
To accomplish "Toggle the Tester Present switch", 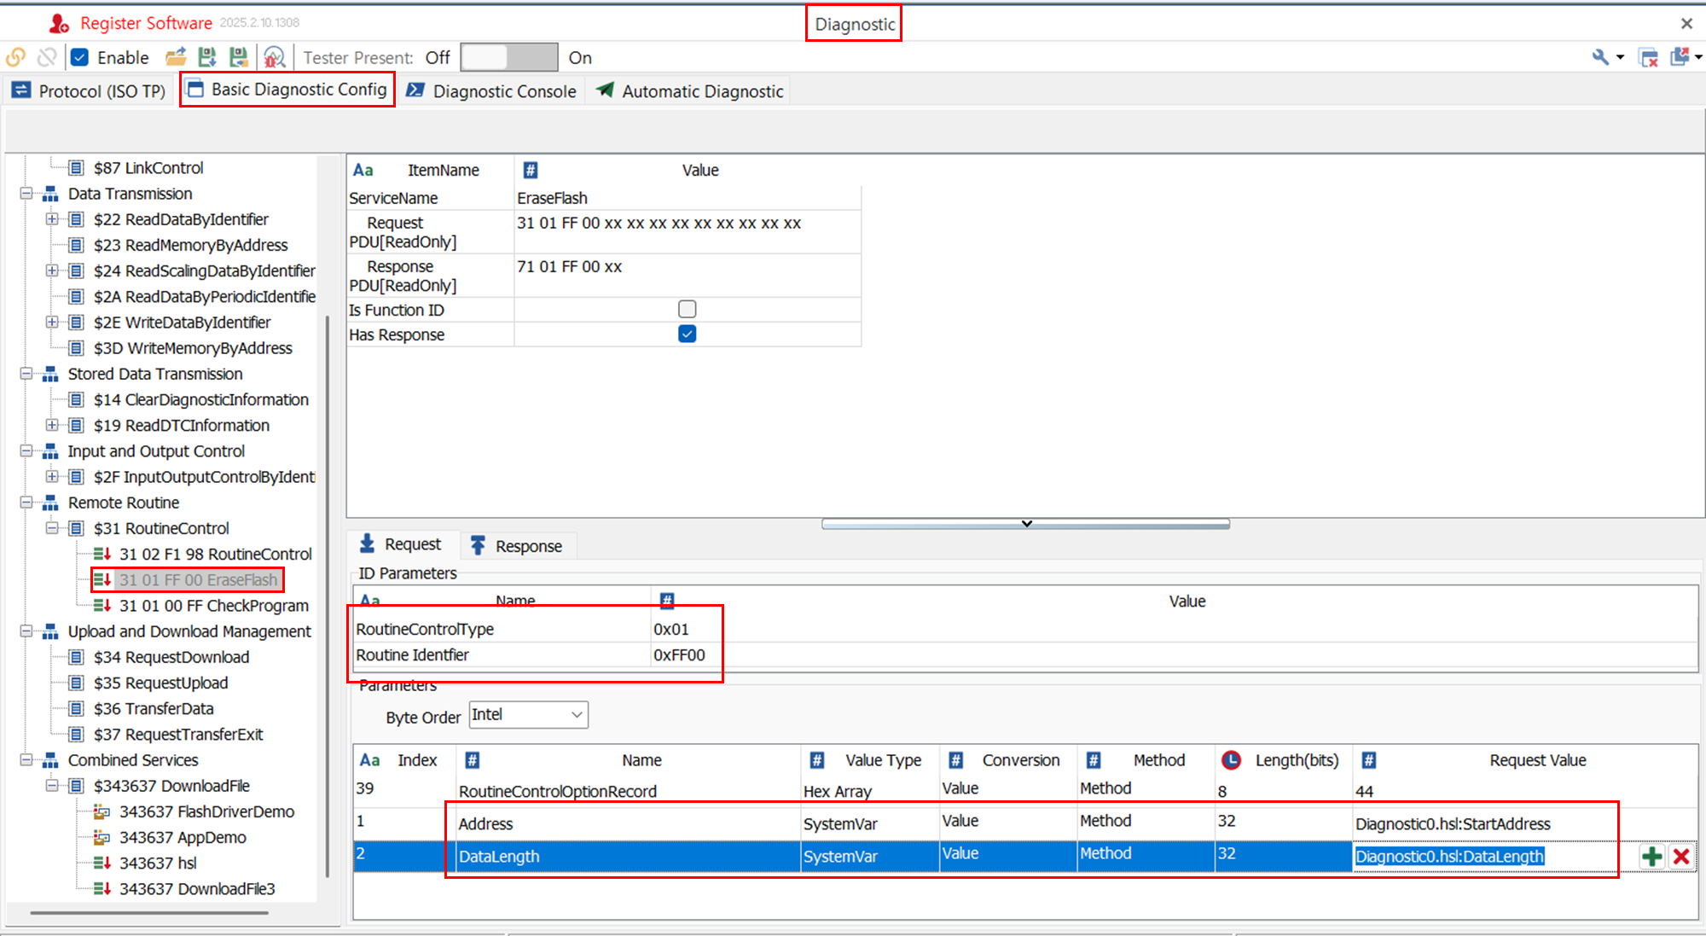I will [x=508, y=57].
